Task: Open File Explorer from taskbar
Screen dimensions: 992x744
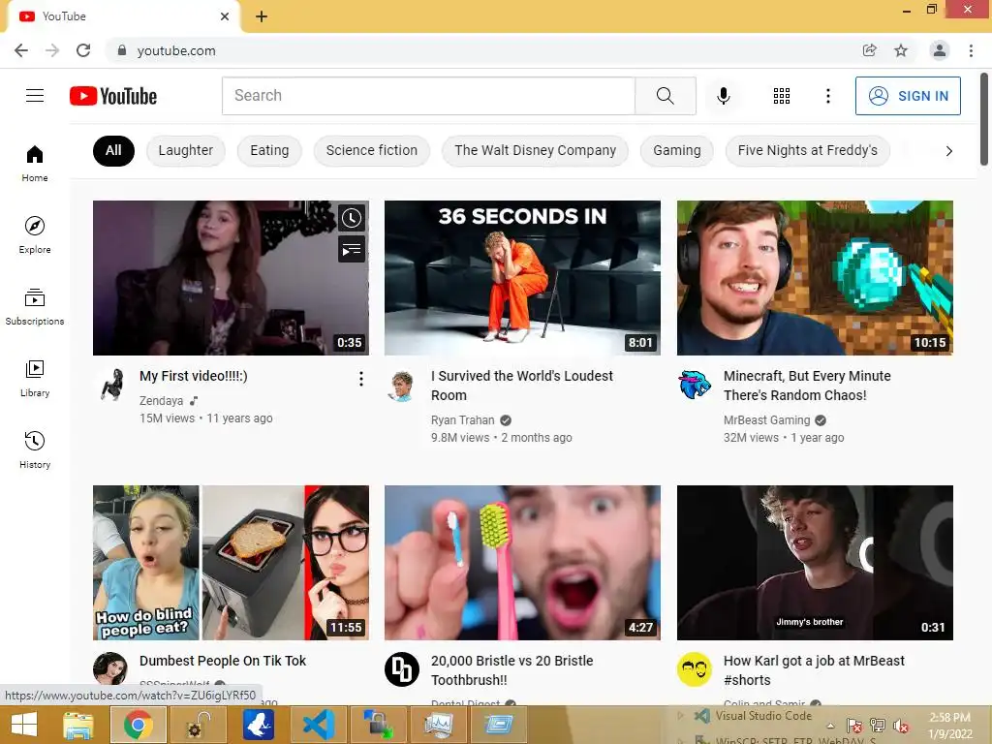Action: 78,725
